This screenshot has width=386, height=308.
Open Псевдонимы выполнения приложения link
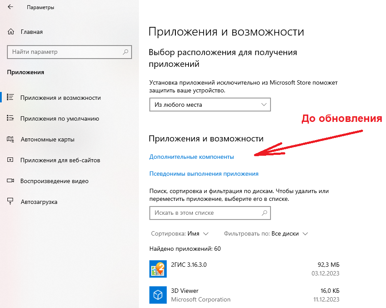(204, 174)
